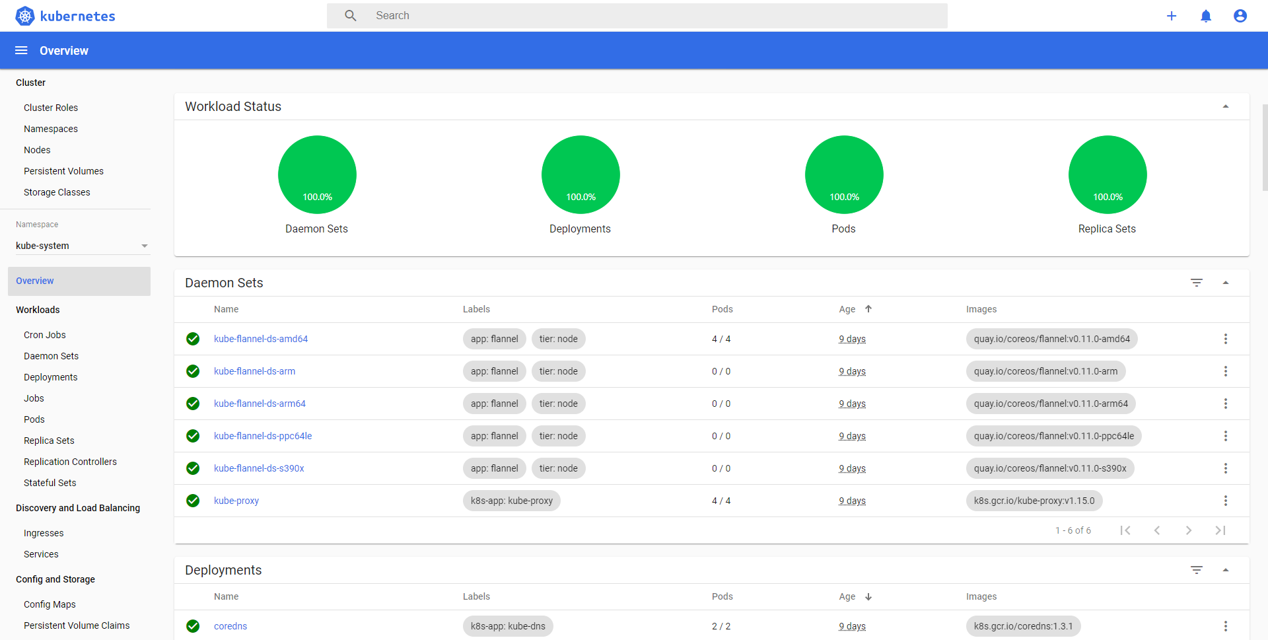The height and width of the screenshot is (640, 1268).
Task: Click the Daemon Sets 100% status circle
Action: (x=317, y=175)
